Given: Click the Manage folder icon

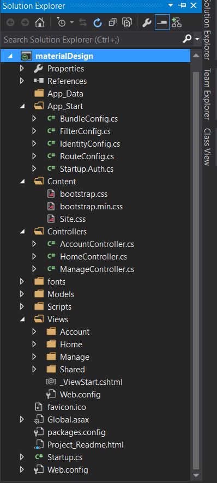Looking at the screenshot, I should [51, 357].
